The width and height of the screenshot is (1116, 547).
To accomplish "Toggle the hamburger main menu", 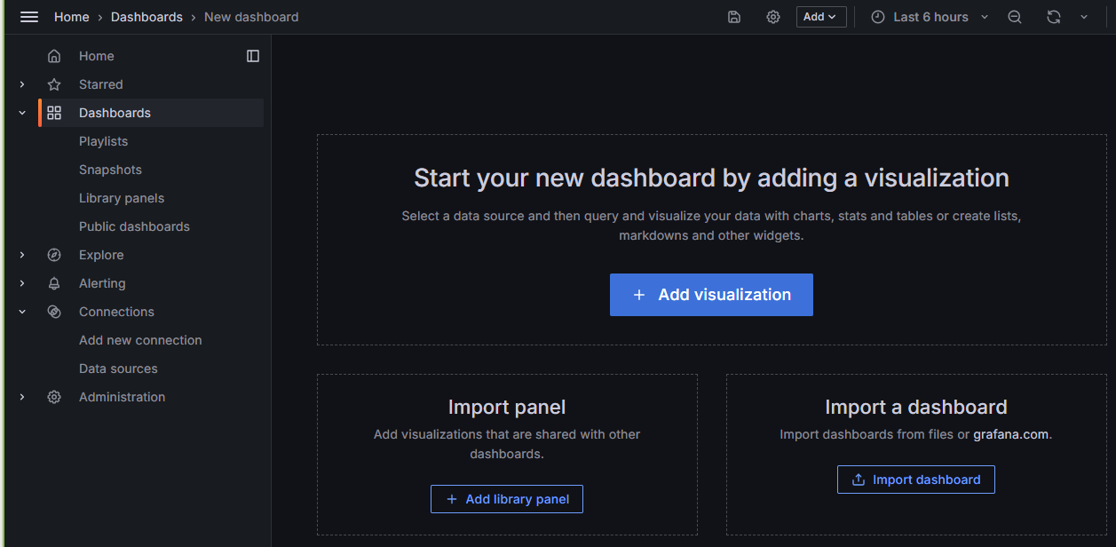I will [29, 17].
